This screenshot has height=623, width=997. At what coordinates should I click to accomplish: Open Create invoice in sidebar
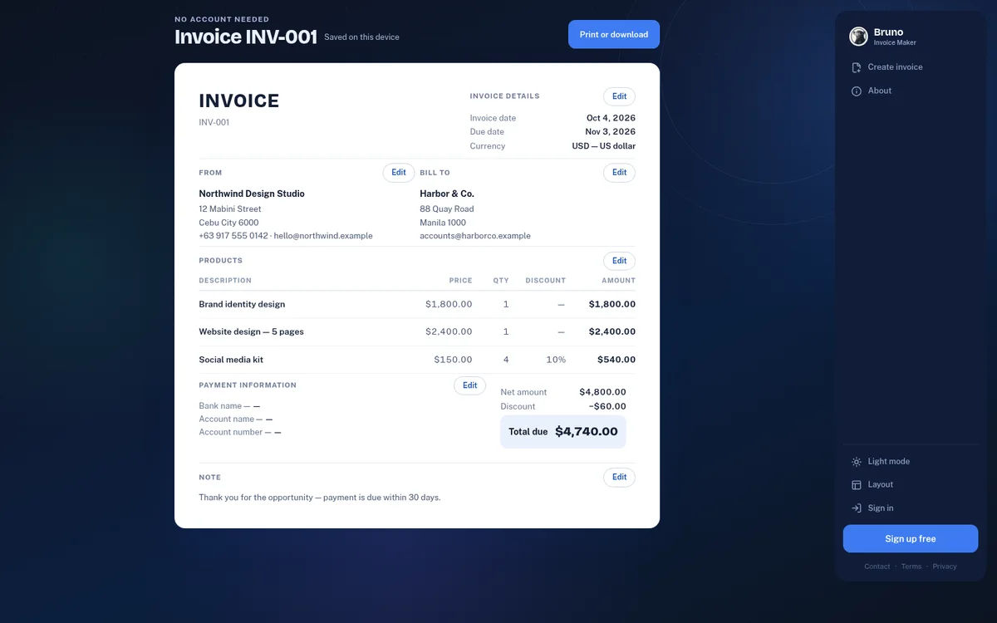pos(911,67)
